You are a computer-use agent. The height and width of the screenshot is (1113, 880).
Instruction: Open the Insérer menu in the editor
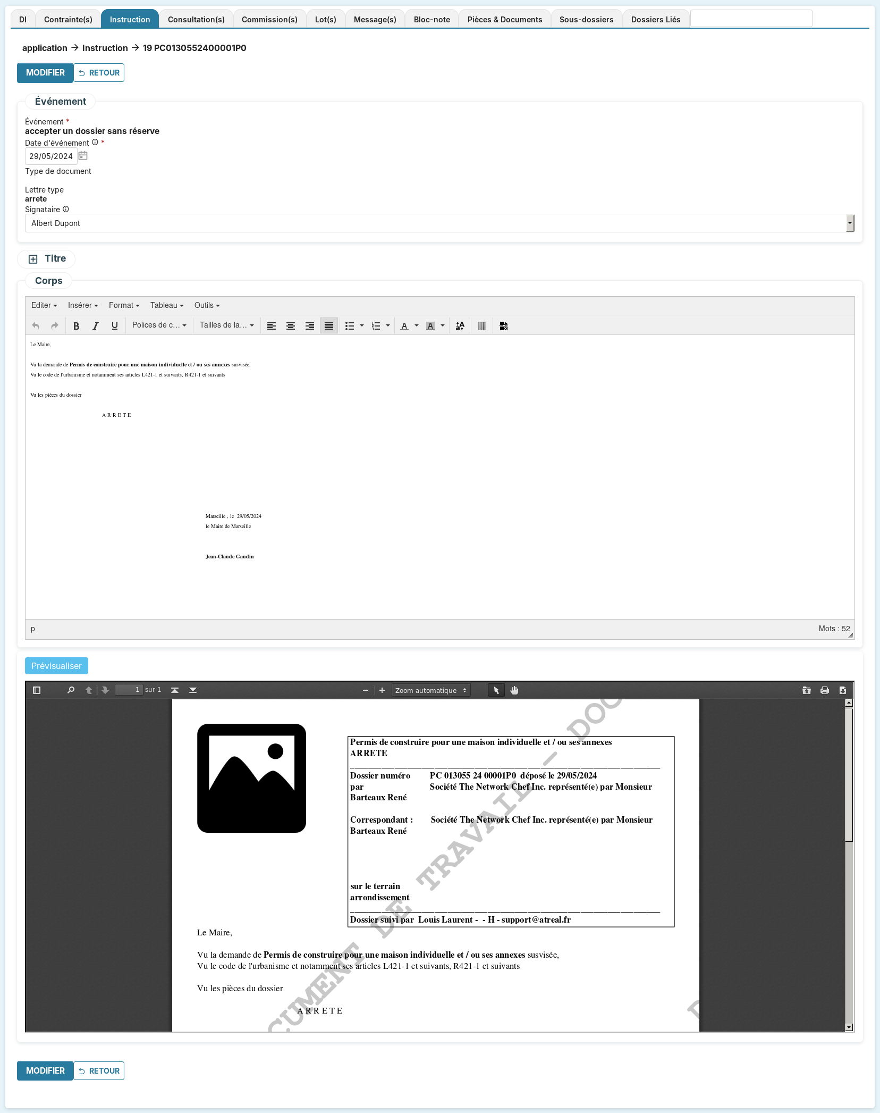pyautogui.click(x=83, y=305)
